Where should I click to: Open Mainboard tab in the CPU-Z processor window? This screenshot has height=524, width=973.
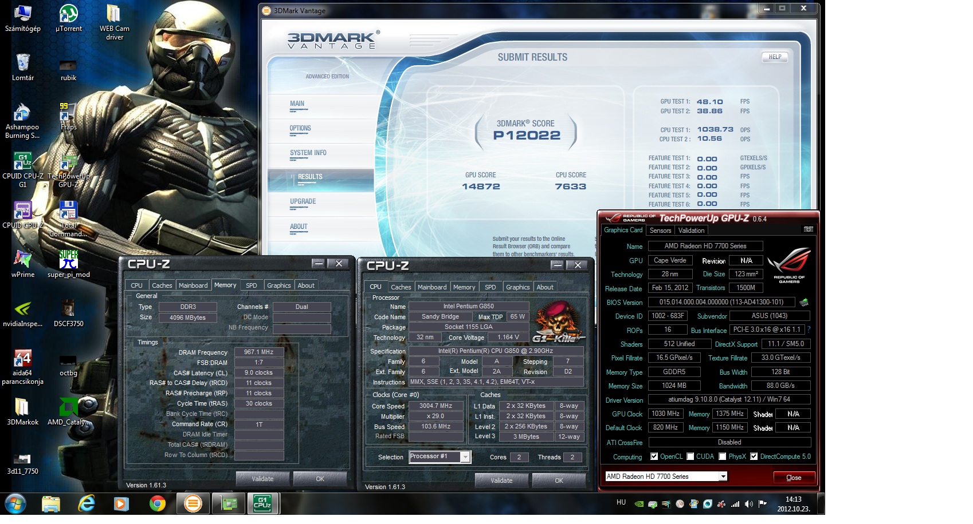[432, 287]
